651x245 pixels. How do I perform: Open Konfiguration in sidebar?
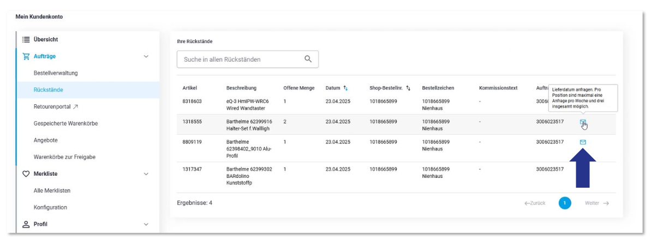[x=50, y=207]
